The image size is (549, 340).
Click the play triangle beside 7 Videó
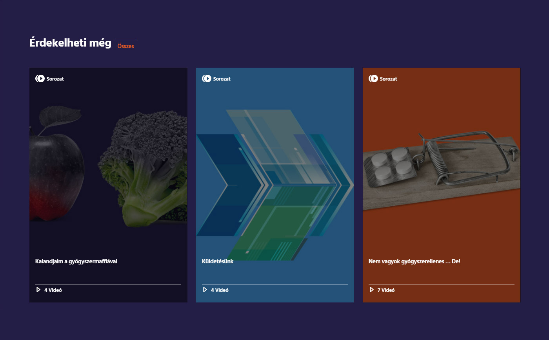372,290
